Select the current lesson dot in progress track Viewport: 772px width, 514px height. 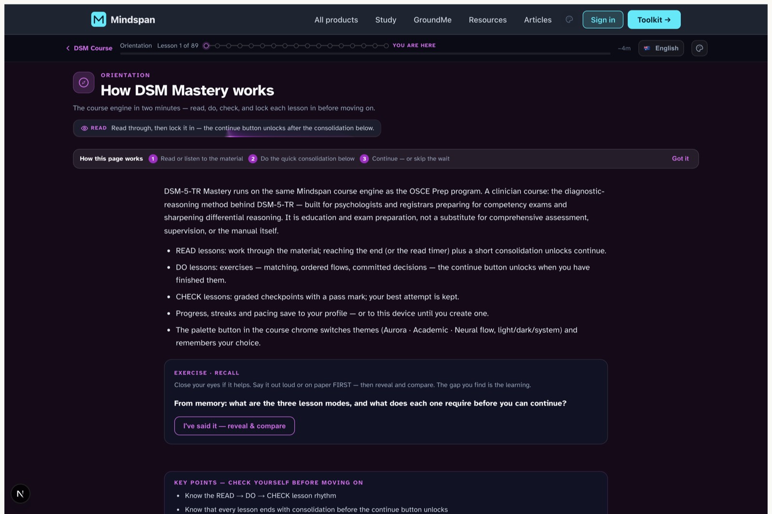coord(207,46)
